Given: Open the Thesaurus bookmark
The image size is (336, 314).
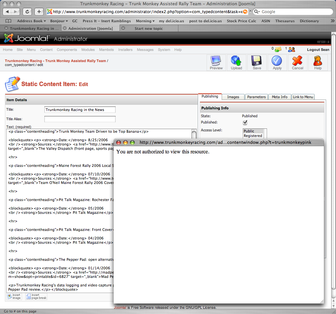Looking at the screenshot, I should 285,21.
